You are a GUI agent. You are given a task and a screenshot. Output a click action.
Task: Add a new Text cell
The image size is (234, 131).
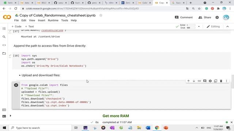tap(29, 27)
